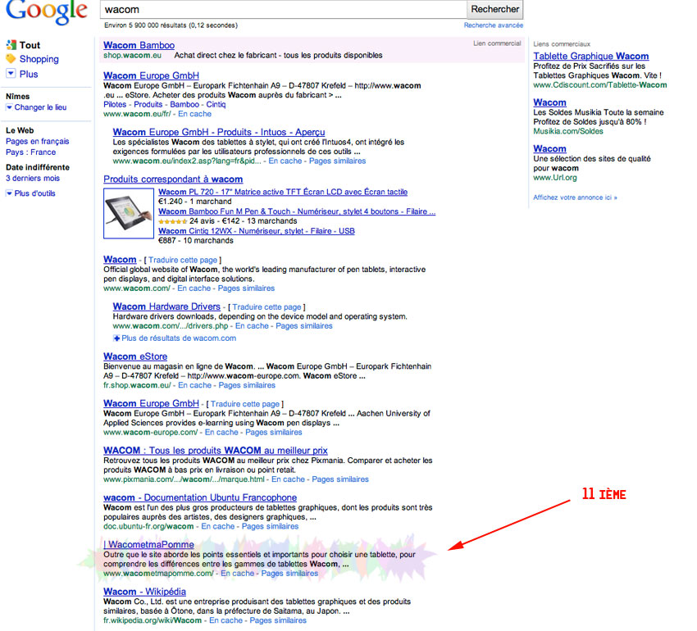Open Pages similaires for www.wacom.com/
Viewport: 697px width, 631px height.
tap(246, 288)
